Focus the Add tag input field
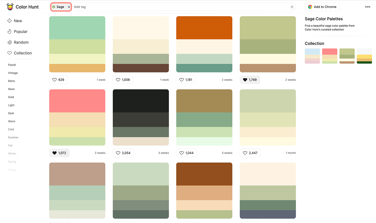Viewport: 376px width, 223px height. tap(180, 7)
